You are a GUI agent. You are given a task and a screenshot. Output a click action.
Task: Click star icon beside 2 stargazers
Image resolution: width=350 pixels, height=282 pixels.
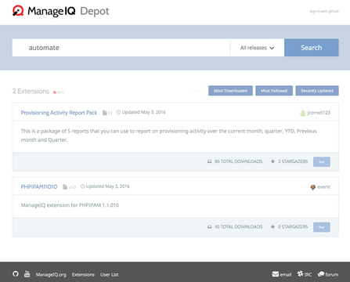(272, 161)
